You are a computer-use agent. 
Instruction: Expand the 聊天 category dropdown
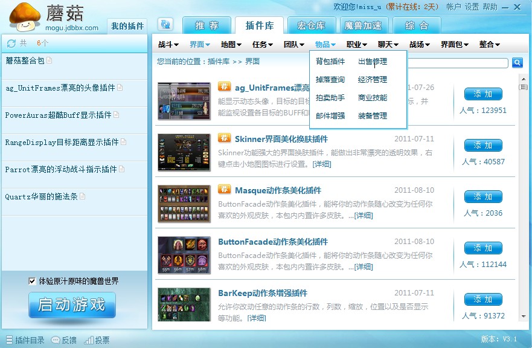(388, 45)
